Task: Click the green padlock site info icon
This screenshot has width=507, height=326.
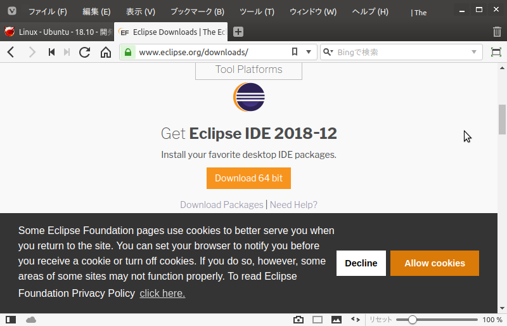Action: 128,52
